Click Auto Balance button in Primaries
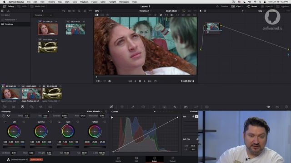 tap(3, 116)
